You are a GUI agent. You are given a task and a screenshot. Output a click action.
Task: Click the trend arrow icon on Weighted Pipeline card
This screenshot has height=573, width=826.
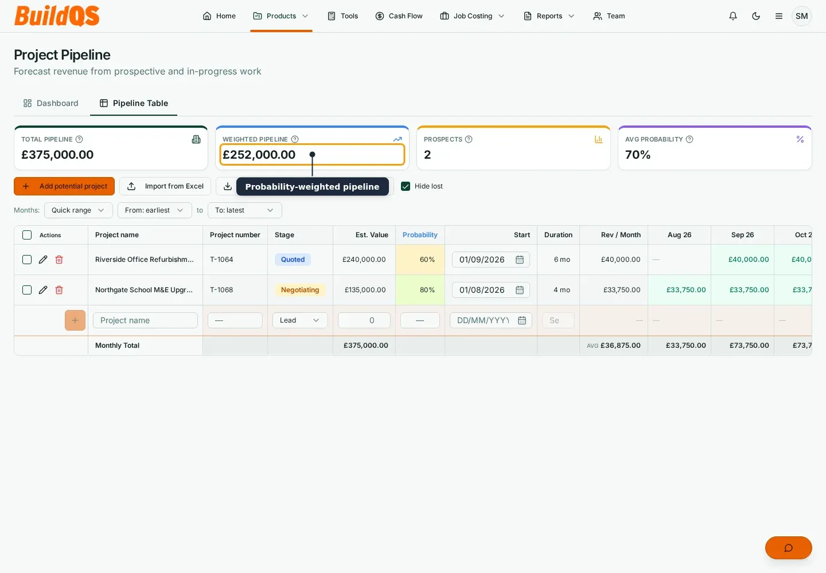click(398, 139)
